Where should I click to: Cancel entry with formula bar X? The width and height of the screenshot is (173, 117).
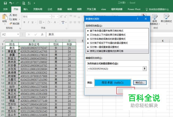pyautogui.click(x=29, y=35)
